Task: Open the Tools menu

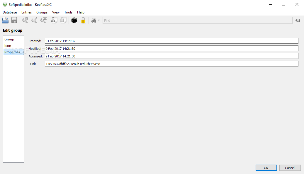Action: click(68, 12)
